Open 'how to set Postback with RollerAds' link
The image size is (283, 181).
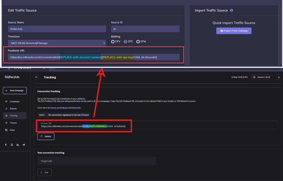(x=65, y=108)
